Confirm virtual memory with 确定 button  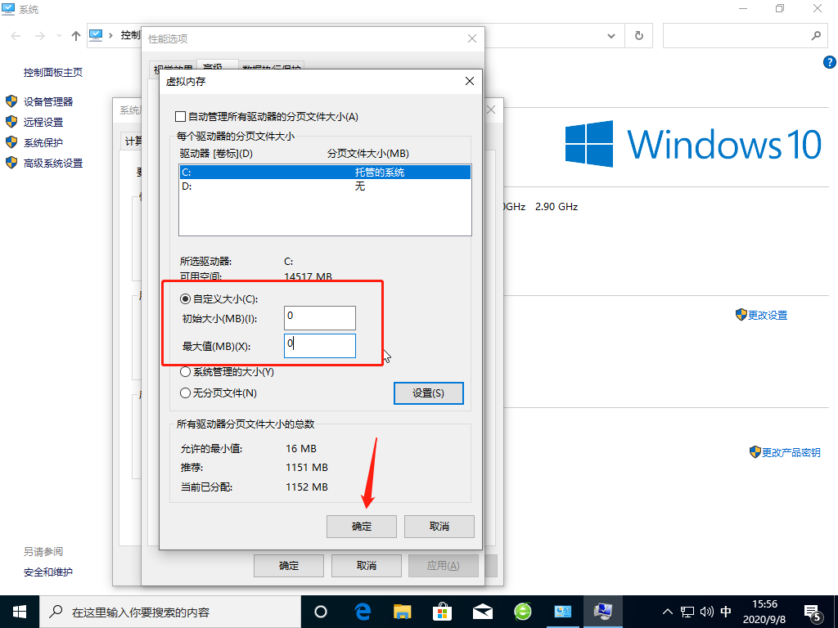click(x=361, y=526)
